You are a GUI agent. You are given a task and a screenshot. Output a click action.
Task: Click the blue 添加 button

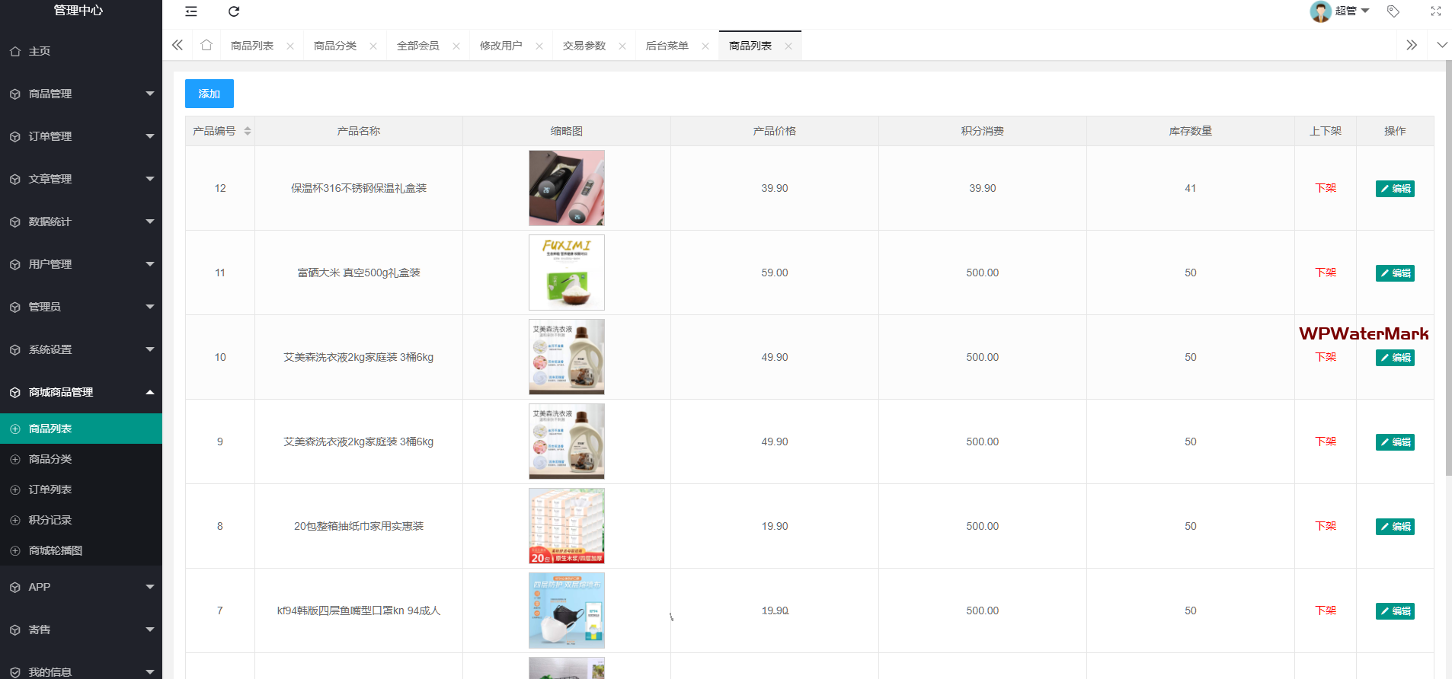click(209, 94)
